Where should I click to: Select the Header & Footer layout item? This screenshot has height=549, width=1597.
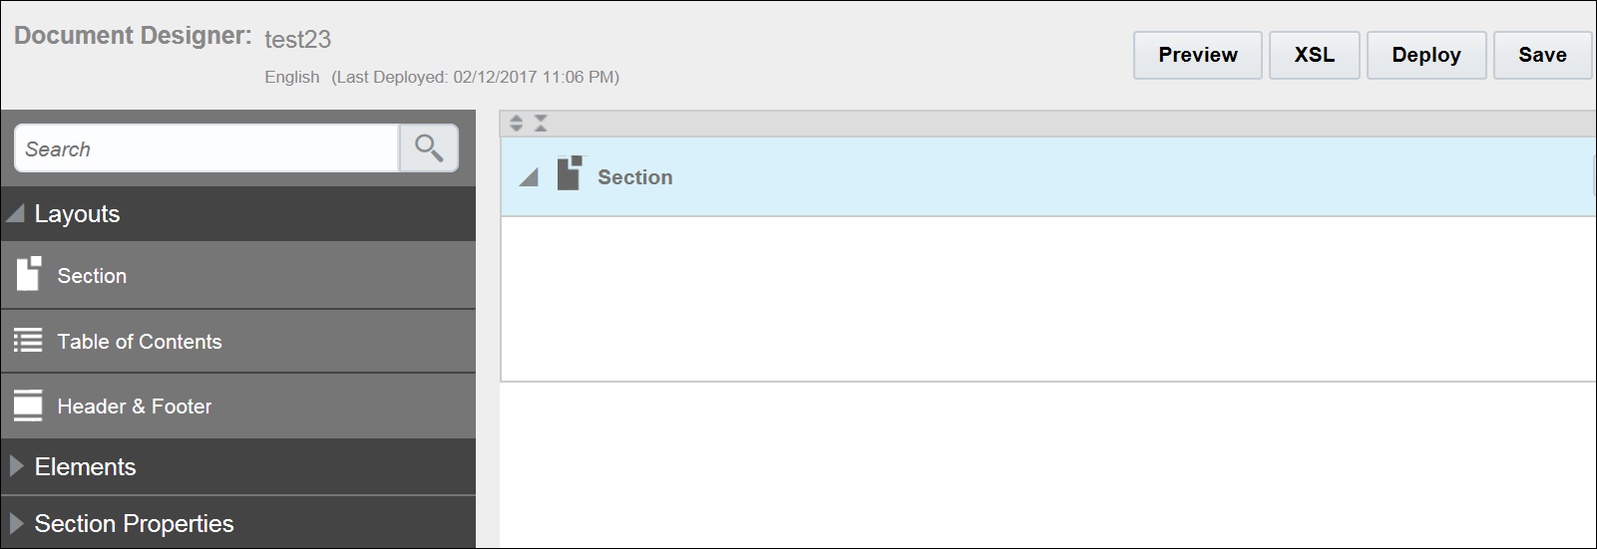click(x=135, y=407)
